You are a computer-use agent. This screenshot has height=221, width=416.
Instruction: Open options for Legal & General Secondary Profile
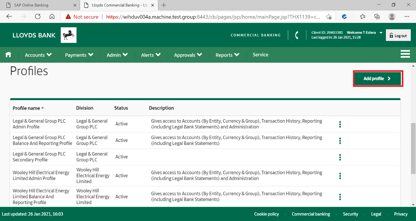coord(340,157)
